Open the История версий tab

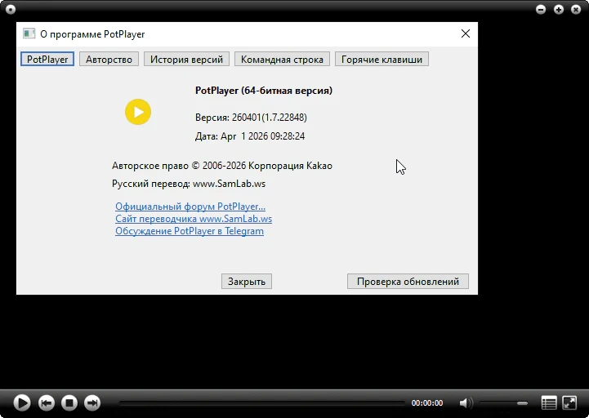click(x=187, y=60)
